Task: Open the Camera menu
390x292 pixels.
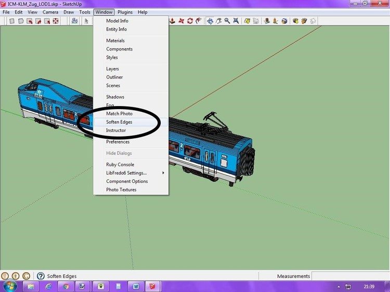Action: coord(50,12)
